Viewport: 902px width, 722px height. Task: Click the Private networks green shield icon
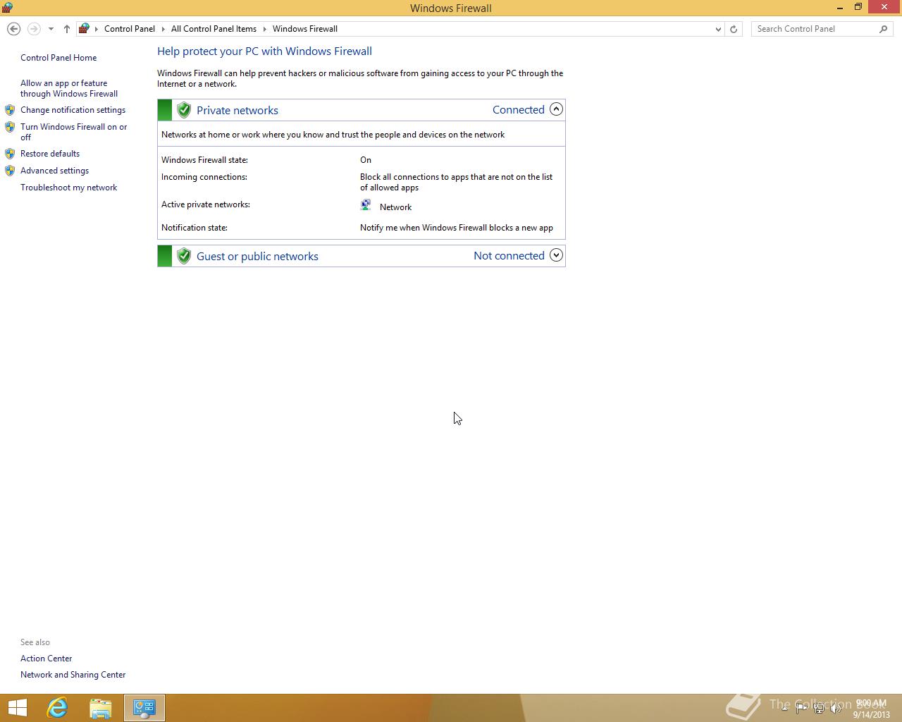click(x=184, y=110)
